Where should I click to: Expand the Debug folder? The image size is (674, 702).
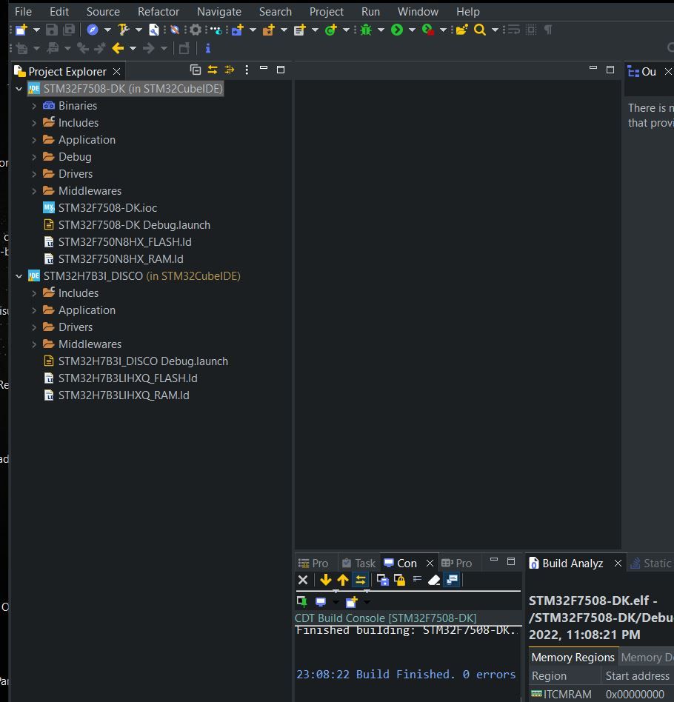coord(34,157)
